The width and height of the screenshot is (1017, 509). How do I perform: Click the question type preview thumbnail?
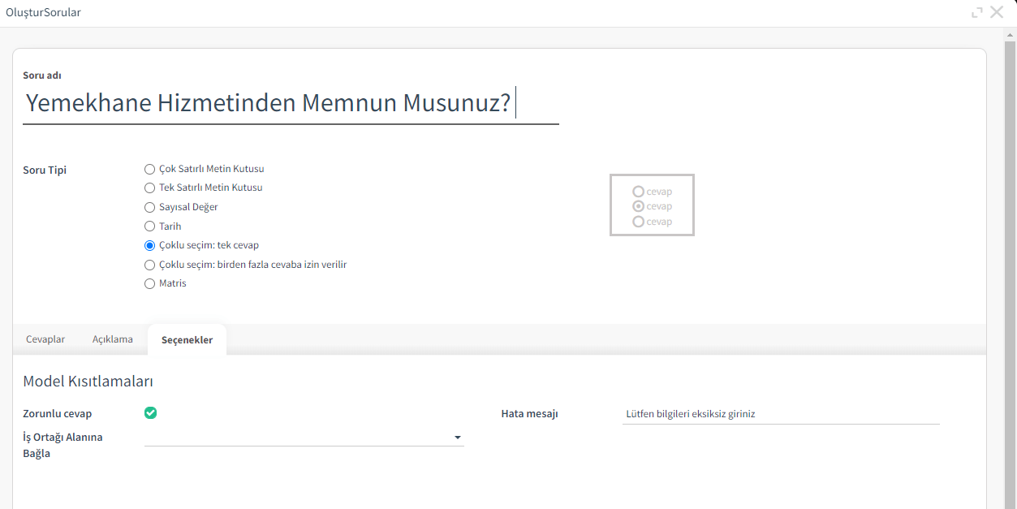(x=652, y=205)
